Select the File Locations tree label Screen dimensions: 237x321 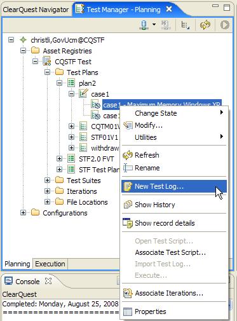pyautogui.click(x=87, y=202)
